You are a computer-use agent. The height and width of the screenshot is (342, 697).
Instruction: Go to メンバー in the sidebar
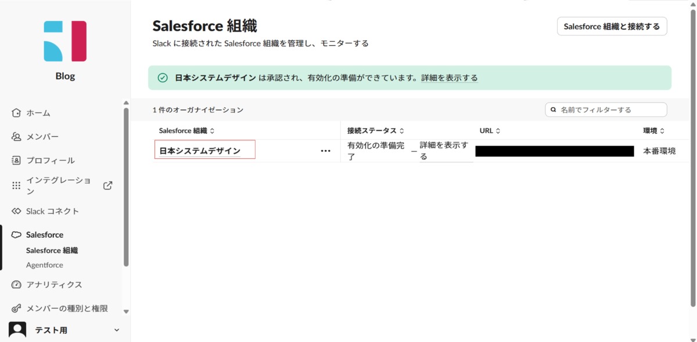(42, 137)
